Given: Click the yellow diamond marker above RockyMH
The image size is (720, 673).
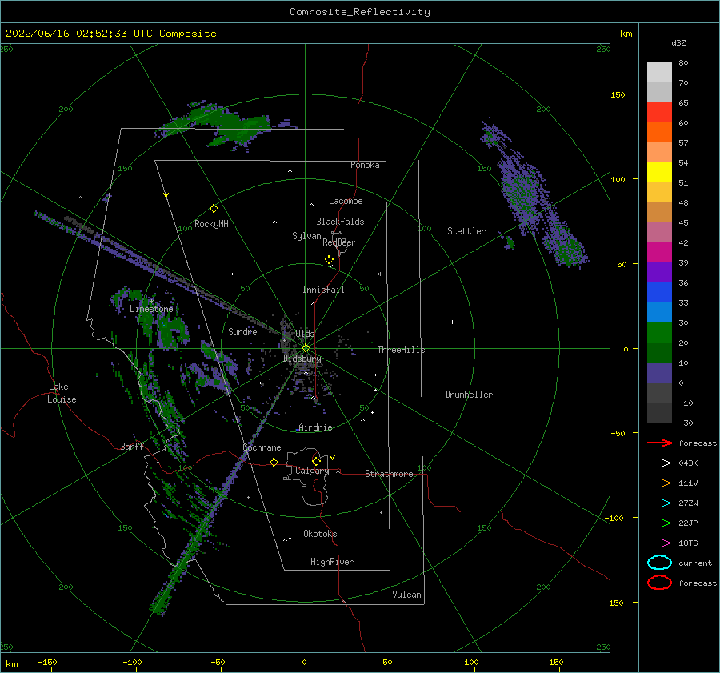Looking at the screenshot, I should [214, 209].
